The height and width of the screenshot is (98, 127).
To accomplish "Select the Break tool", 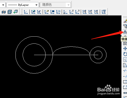I will (x=125, y=87).
